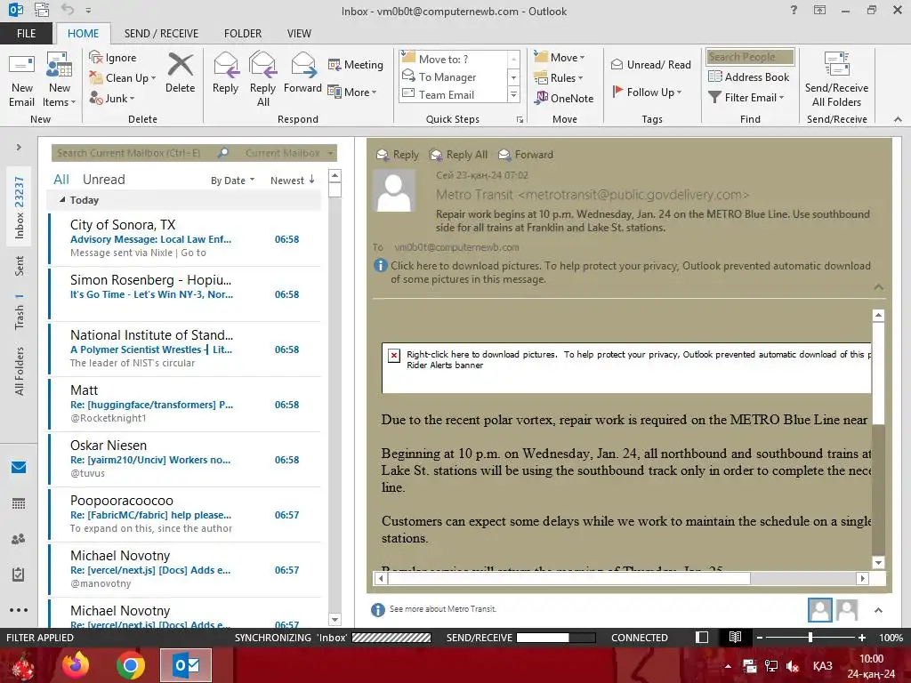This screenshot has height=683, width=911.
Task: Open the Inbox folder shortcut
Action: tap(19, 207)
